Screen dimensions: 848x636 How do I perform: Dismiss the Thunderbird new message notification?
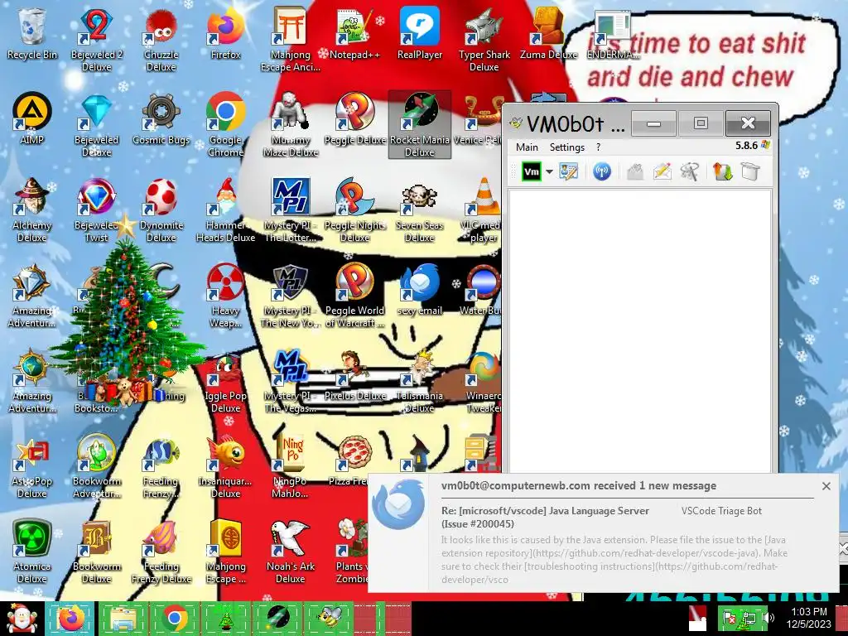click(x=826, y=486)
